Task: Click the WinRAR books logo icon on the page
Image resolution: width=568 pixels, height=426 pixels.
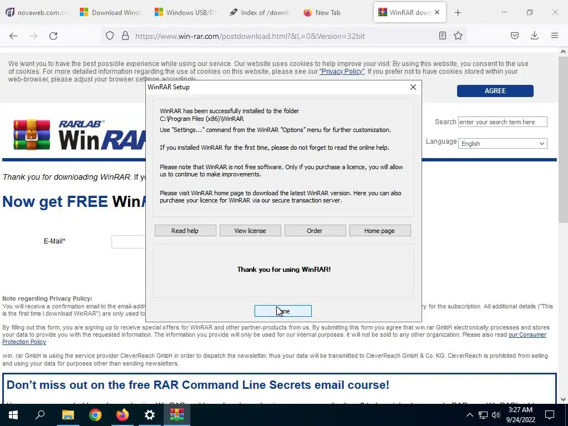Action: click(x=32, y=134)
